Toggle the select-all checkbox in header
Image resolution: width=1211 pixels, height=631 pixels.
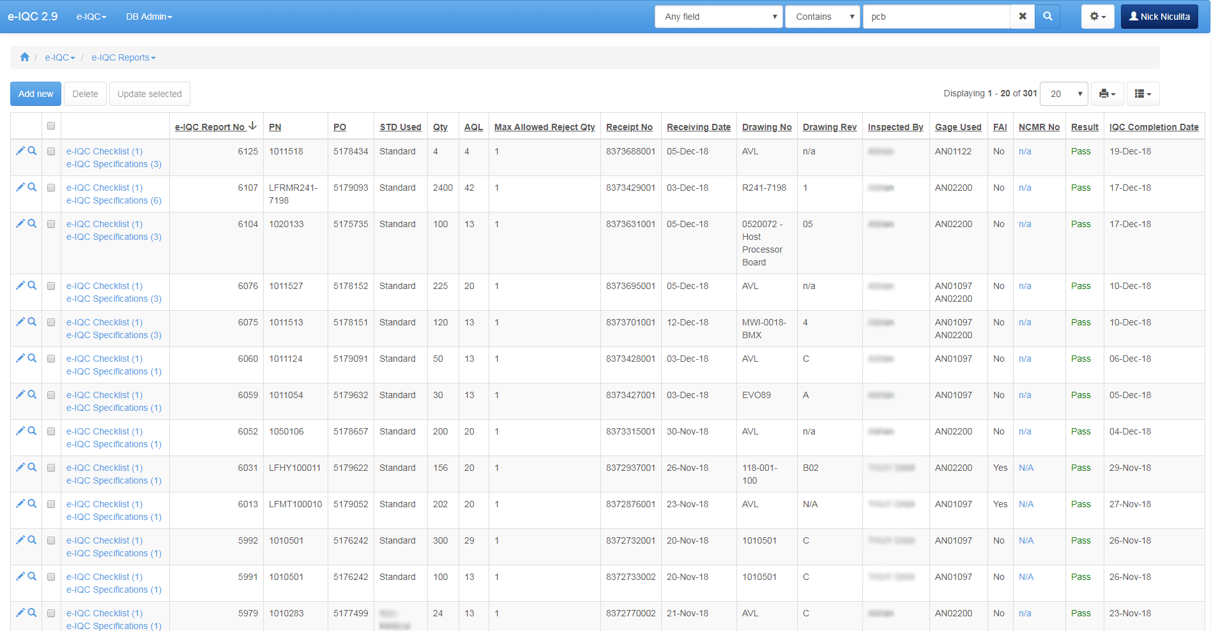(x=51, y=126)
